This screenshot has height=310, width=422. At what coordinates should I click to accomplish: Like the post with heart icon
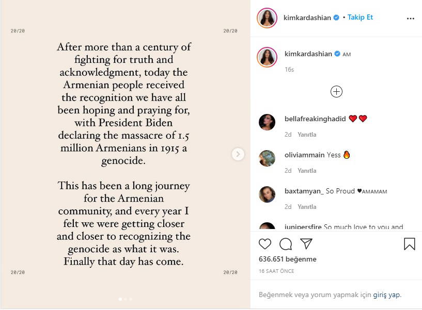265,244
